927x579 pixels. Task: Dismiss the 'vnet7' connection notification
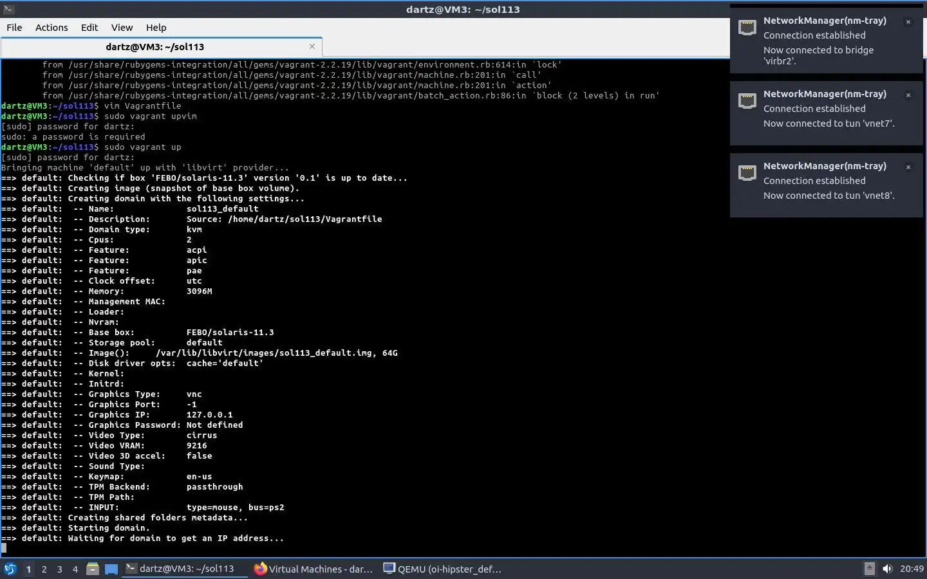point(908,95)
